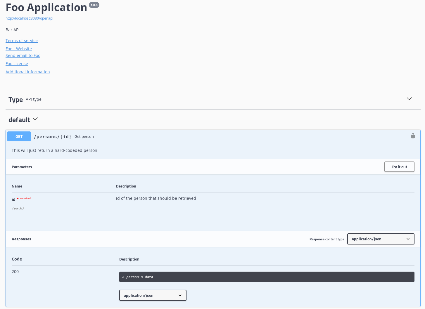The width and height of the screenshot is (425, 309).
Task: Open the Additional information link
Action: [28, 72]
